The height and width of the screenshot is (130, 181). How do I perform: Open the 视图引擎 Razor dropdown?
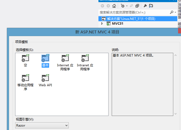(x=42, y=125)
